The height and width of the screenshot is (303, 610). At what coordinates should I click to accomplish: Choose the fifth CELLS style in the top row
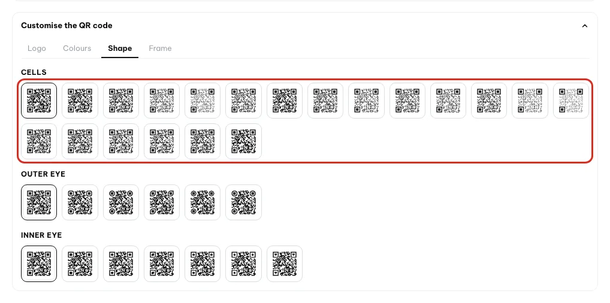(x=203, y=101)
